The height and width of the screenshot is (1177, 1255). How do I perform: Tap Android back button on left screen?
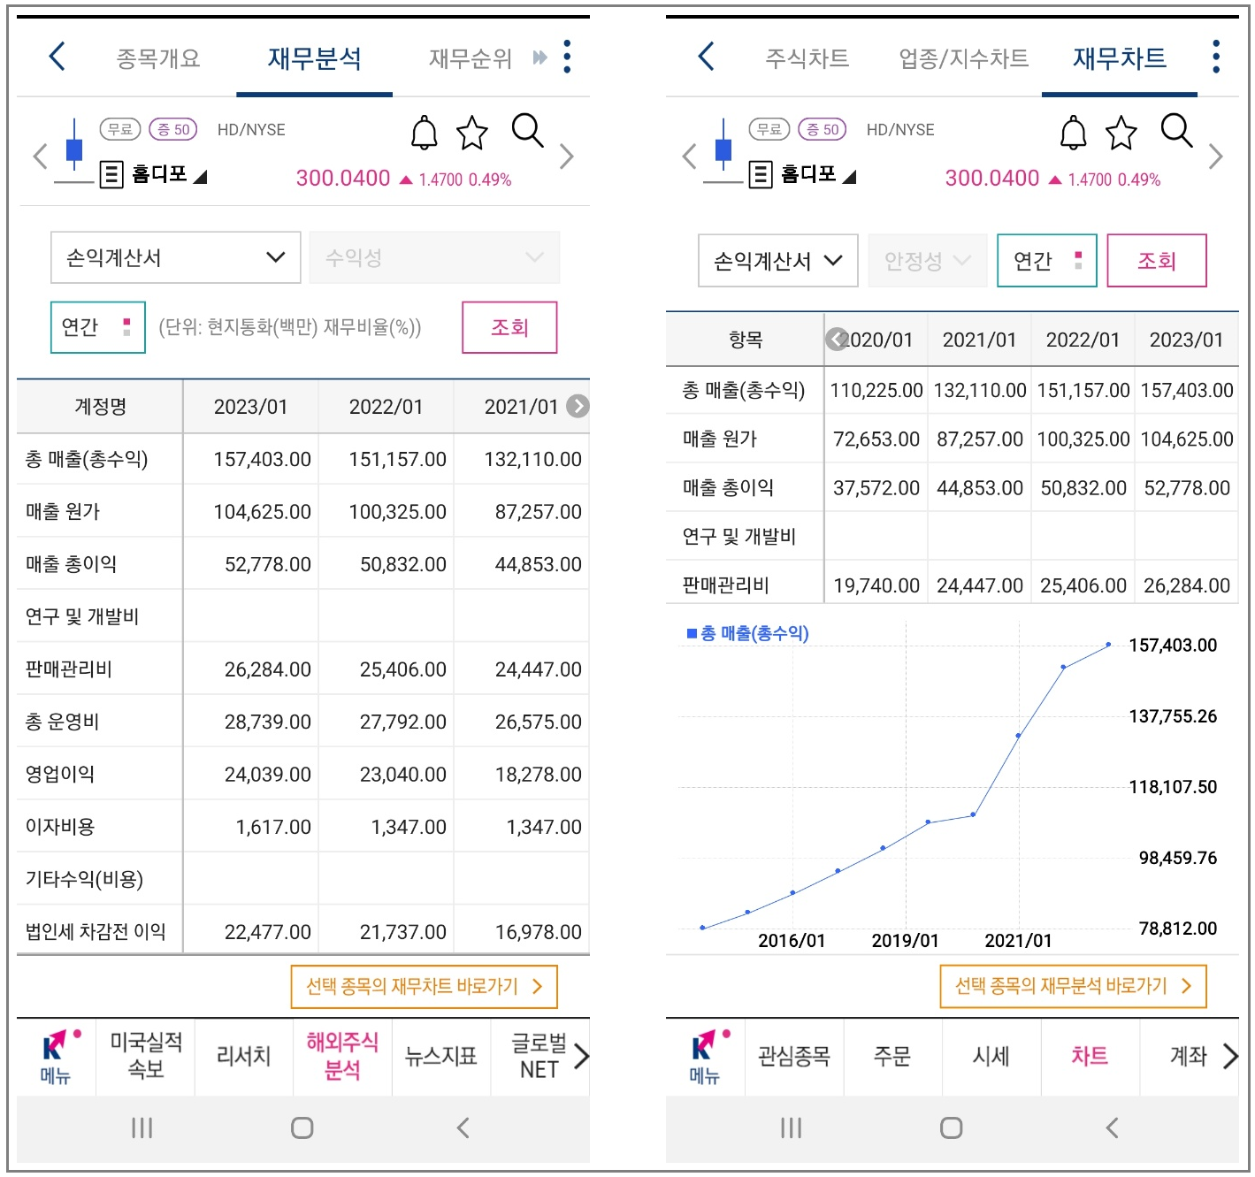coord(463,1127)
